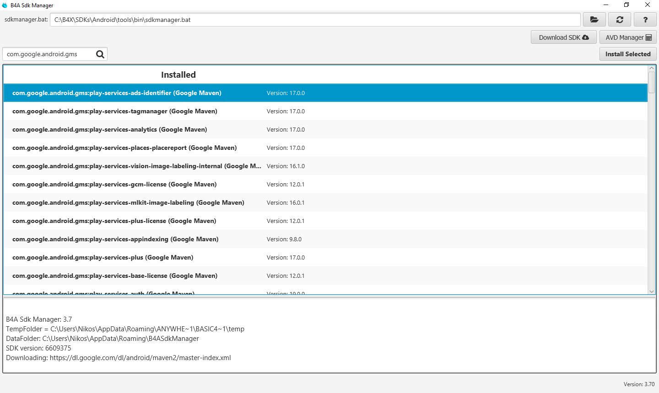
Task: Click the list scroll up arrow
Action: point(652,69)
